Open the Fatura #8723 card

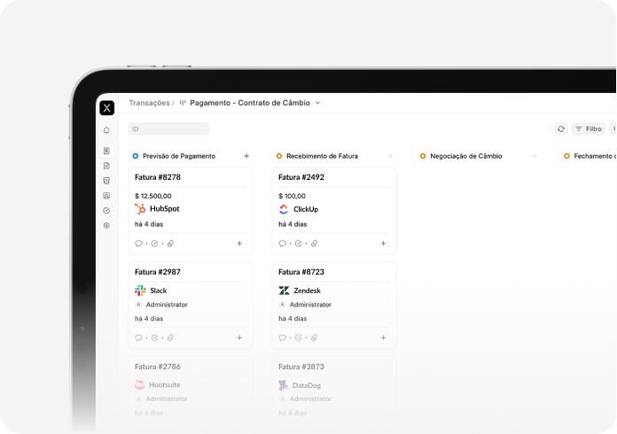(334, 306)
